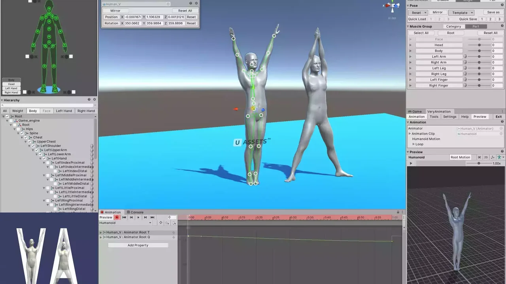The height and width of the screenshot is (284, 506).
Task: Select the Category muscle group mode
Action: (453, 26)
